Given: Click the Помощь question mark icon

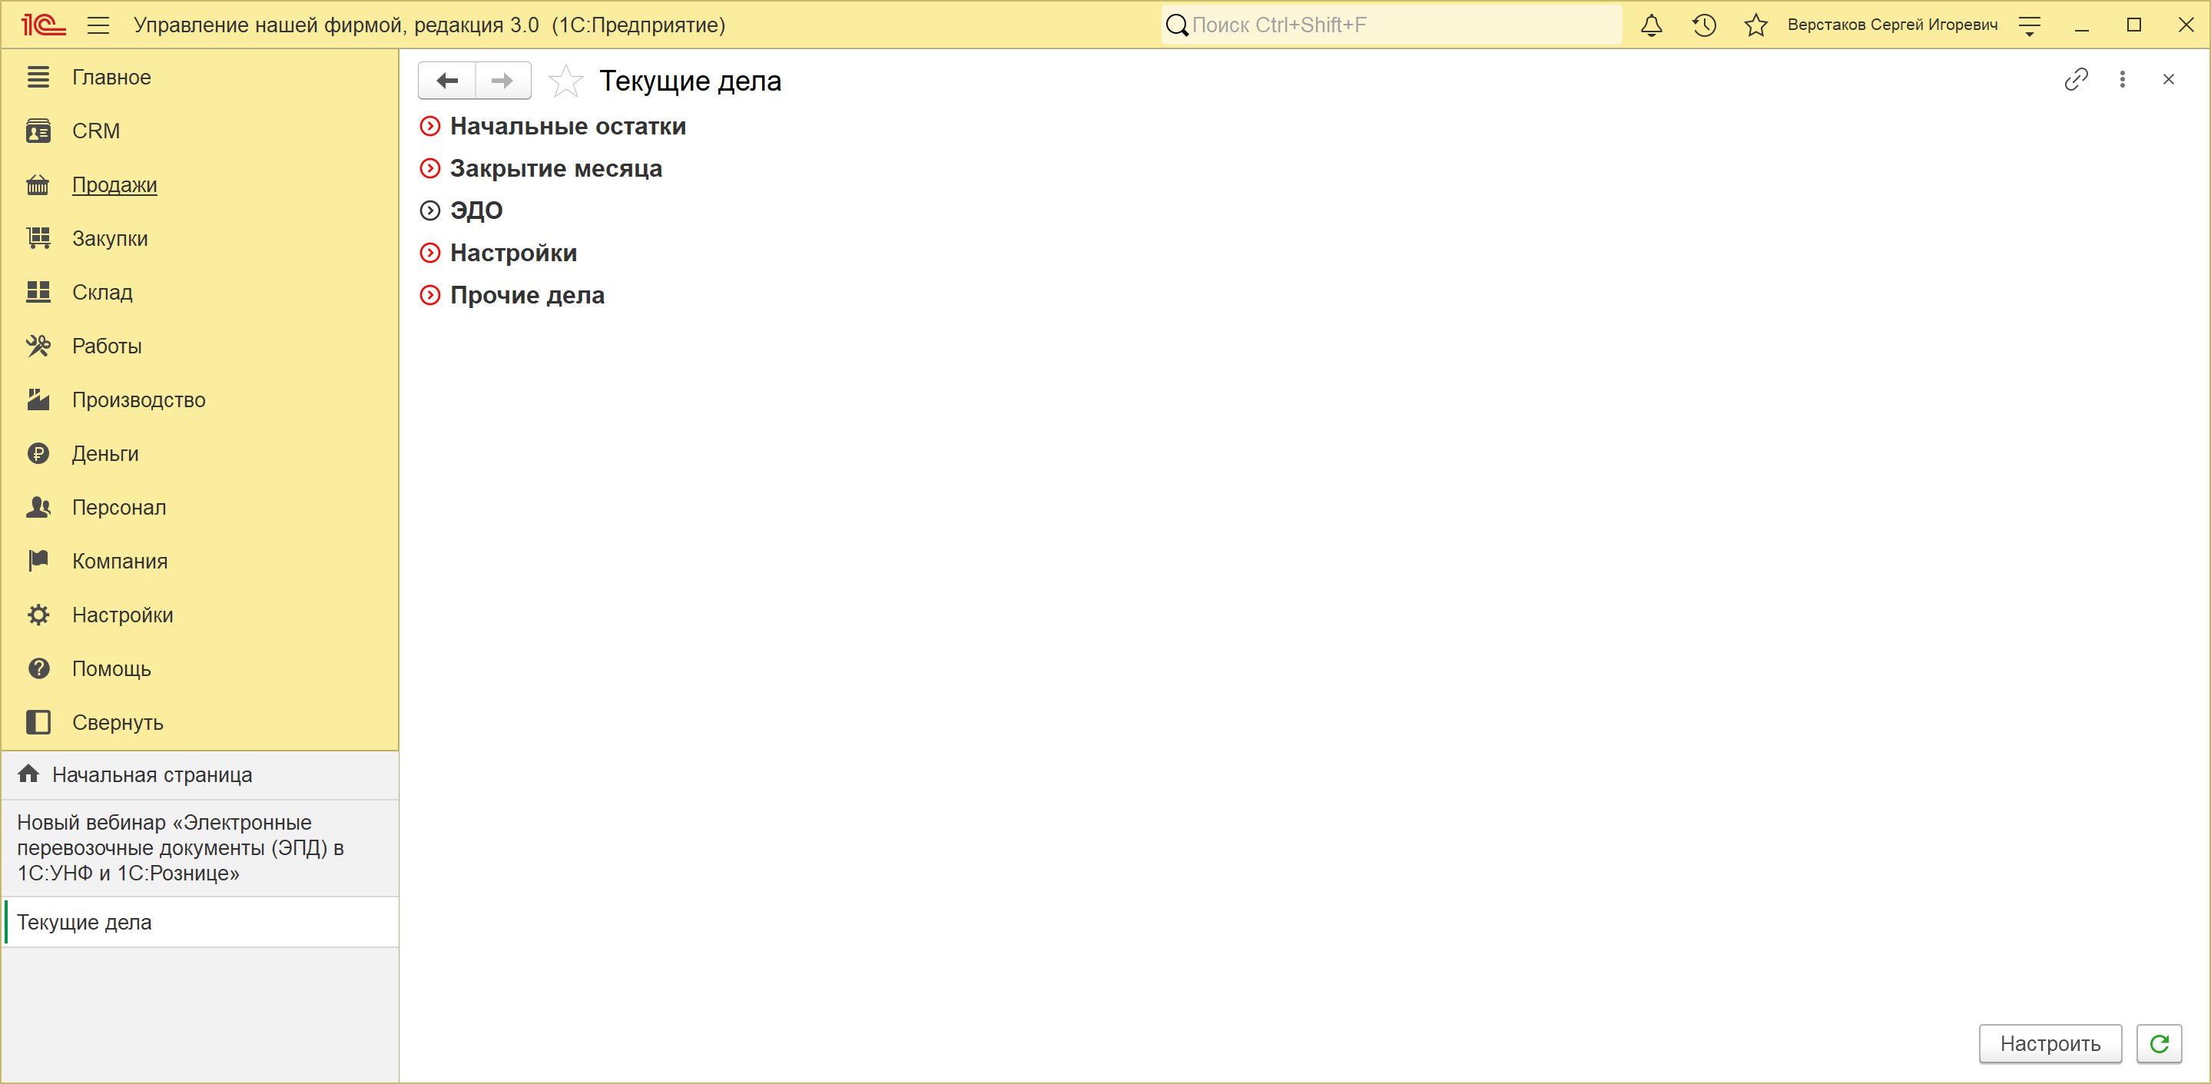Looking at the screenshot, I should (x=38, y=668).
